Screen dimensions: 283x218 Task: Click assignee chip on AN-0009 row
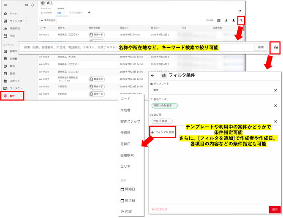point(97,94)
